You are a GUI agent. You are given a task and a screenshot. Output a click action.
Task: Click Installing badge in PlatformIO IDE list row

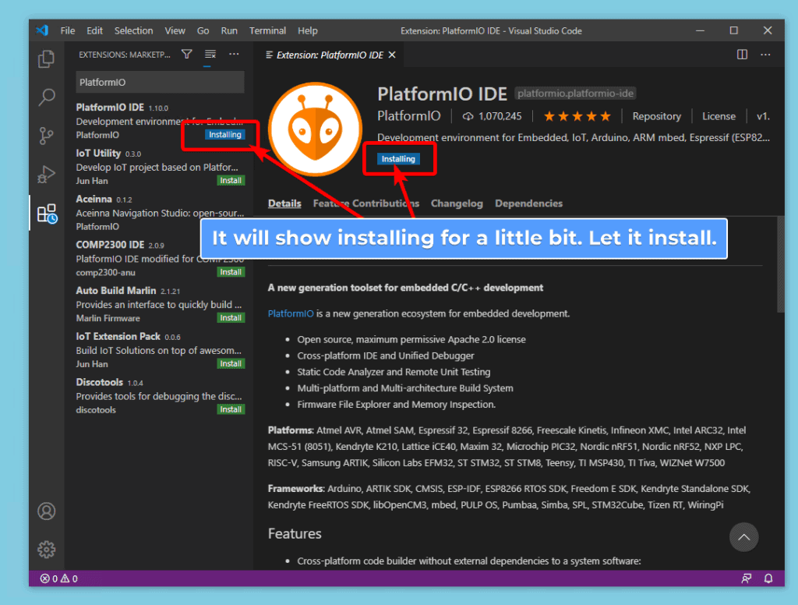pyautogui.click(x=225, y=134)
